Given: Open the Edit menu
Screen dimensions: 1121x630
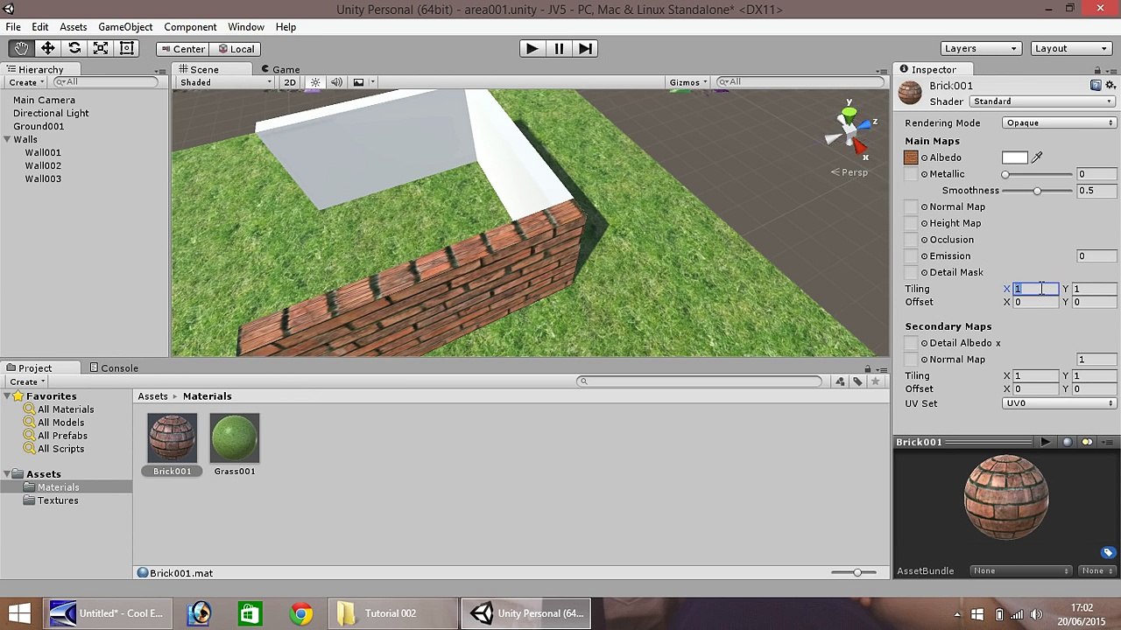Looking at the screenshot, I should (40, 27).
